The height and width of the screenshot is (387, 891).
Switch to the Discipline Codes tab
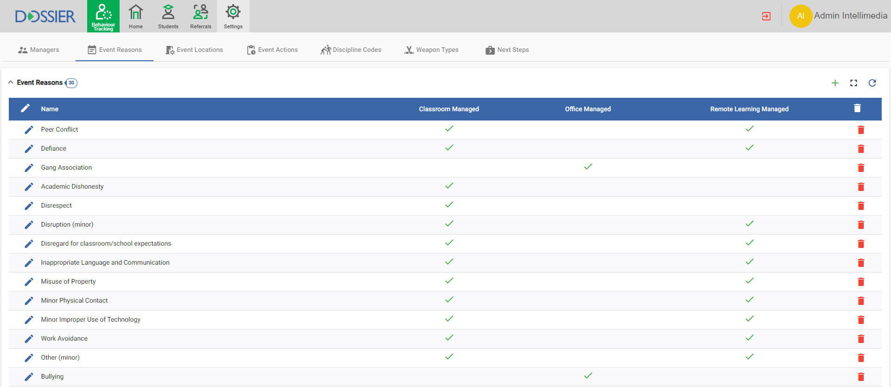[351, 50]
